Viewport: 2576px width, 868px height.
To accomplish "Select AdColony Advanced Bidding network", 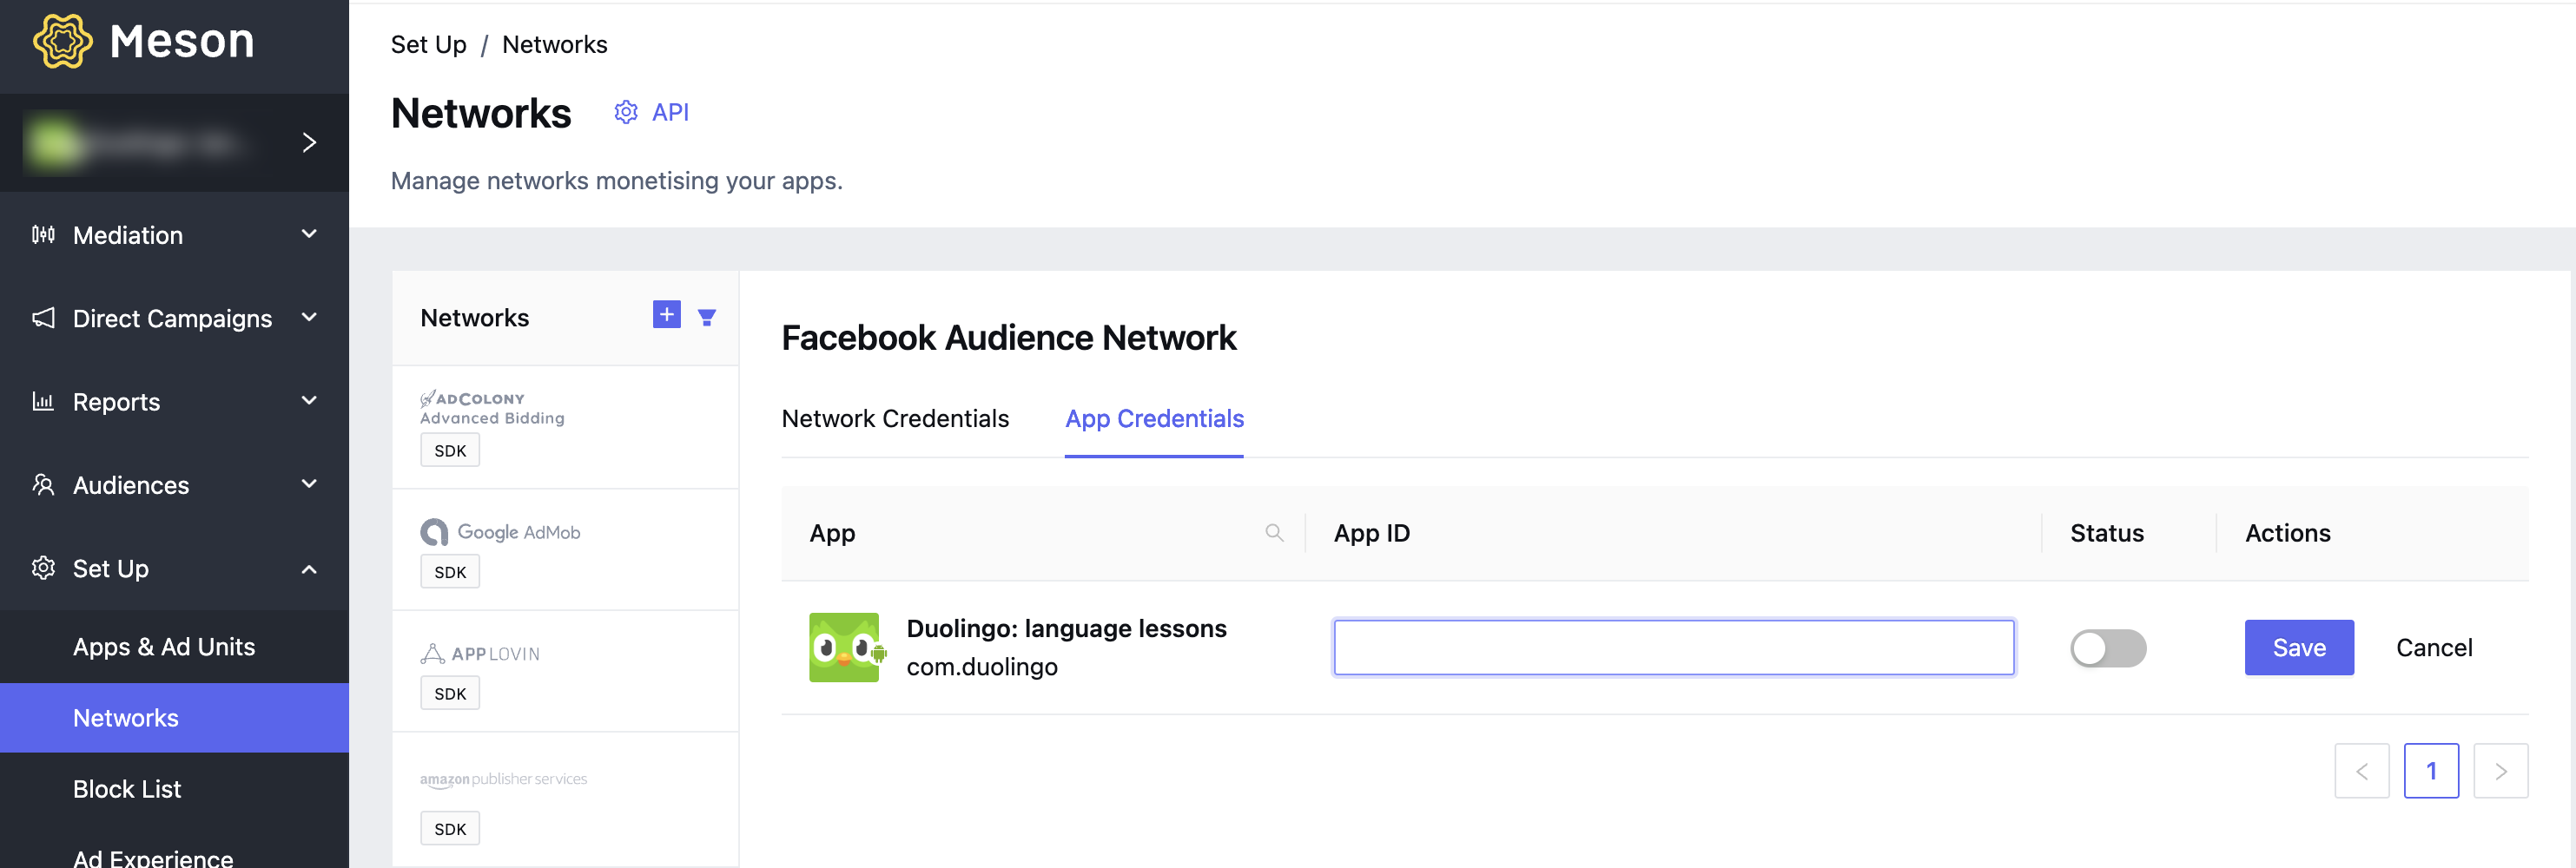I will tap(565, 428).
